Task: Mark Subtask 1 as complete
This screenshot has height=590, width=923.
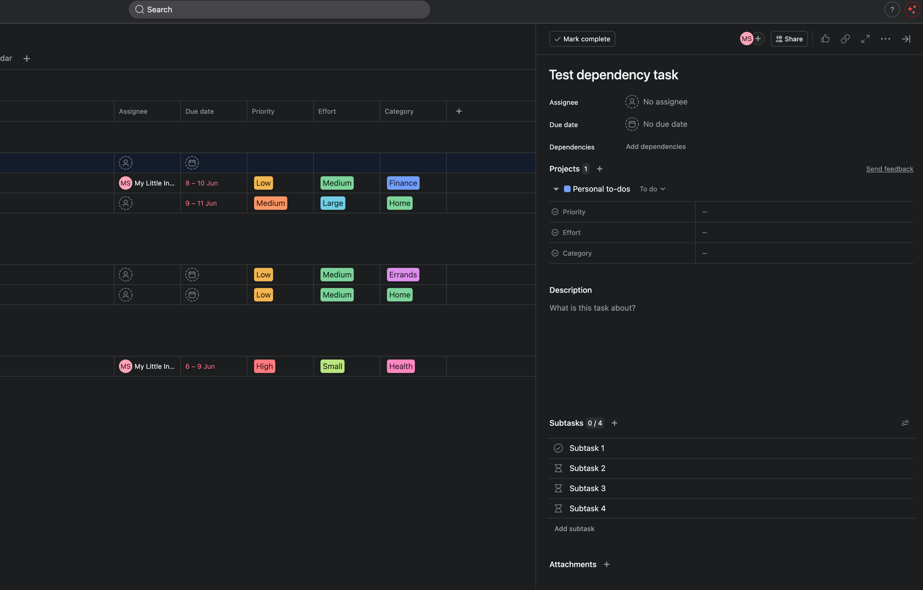Action: pyautogui.click(x=558, y=448)
